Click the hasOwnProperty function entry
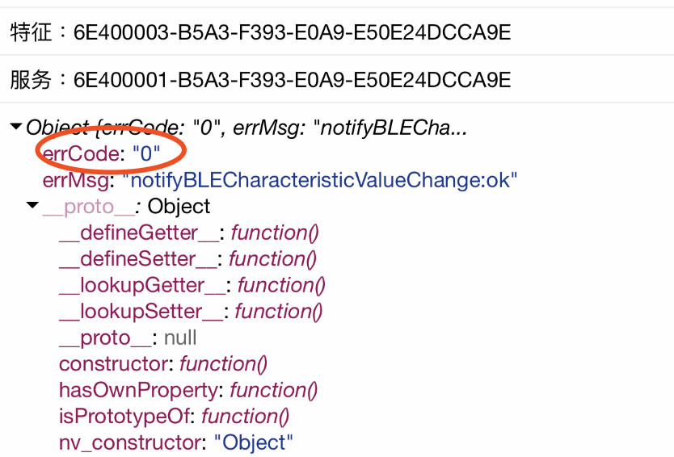 coord(139,390)
